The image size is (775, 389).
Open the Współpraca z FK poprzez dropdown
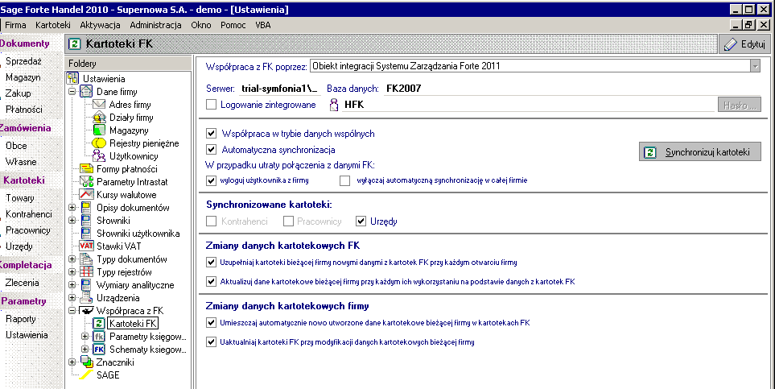click(755, 66)
